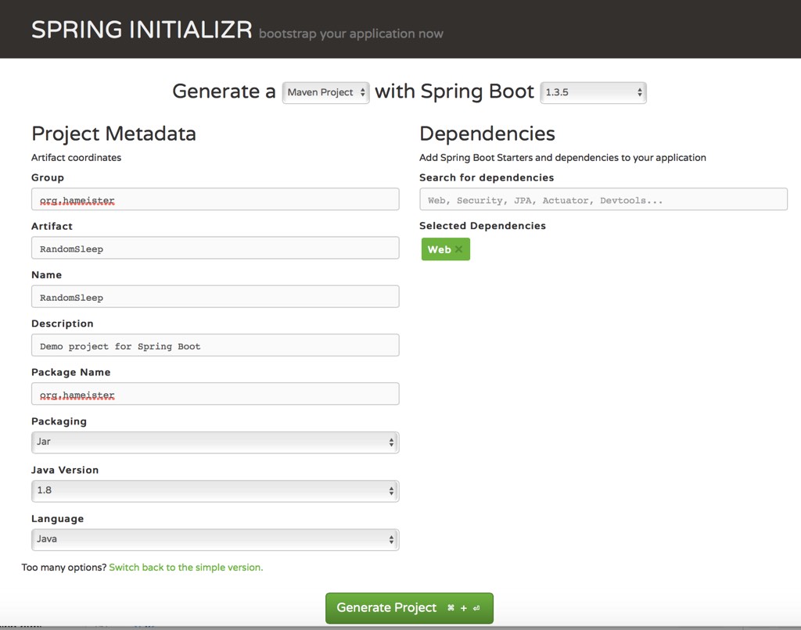The width and height of the screenshot is (801, 630).
Task: Expand the Language selection dropdown
Action: (215, 539)
